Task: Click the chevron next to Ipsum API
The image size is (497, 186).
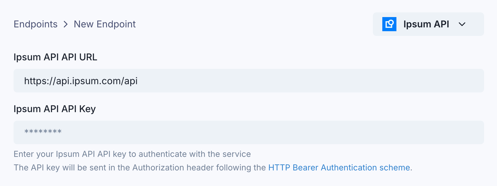Action: pos(462,25)
